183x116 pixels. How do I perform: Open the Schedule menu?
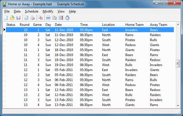32,11
